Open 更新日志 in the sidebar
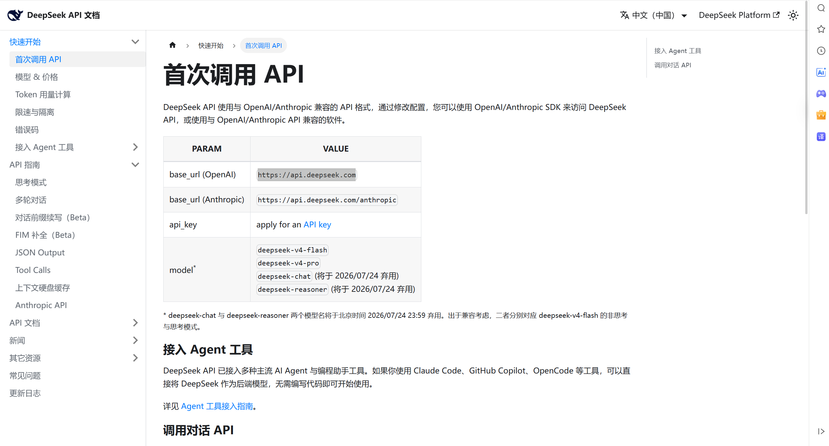 (x=25, y=393)
